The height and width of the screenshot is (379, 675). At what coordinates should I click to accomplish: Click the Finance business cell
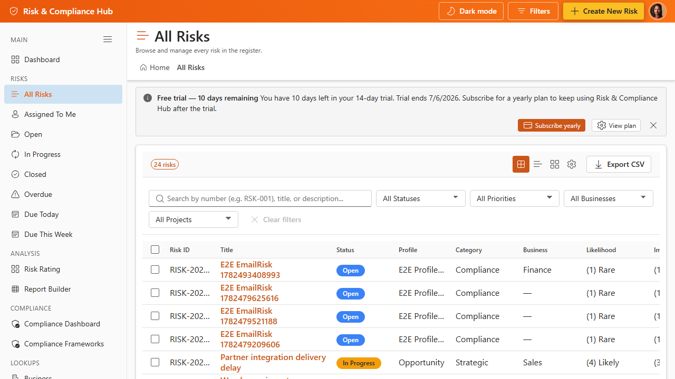click(537, 270)
